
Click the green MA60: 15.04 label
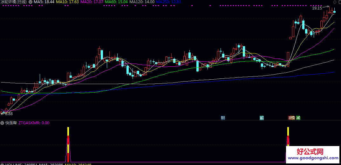[116, 2]
